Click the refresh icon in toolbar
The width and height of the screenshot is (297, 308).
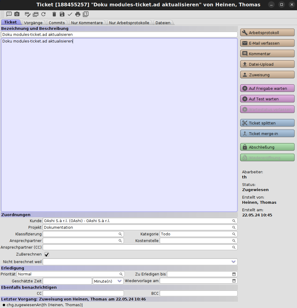(x=43, y=14)
